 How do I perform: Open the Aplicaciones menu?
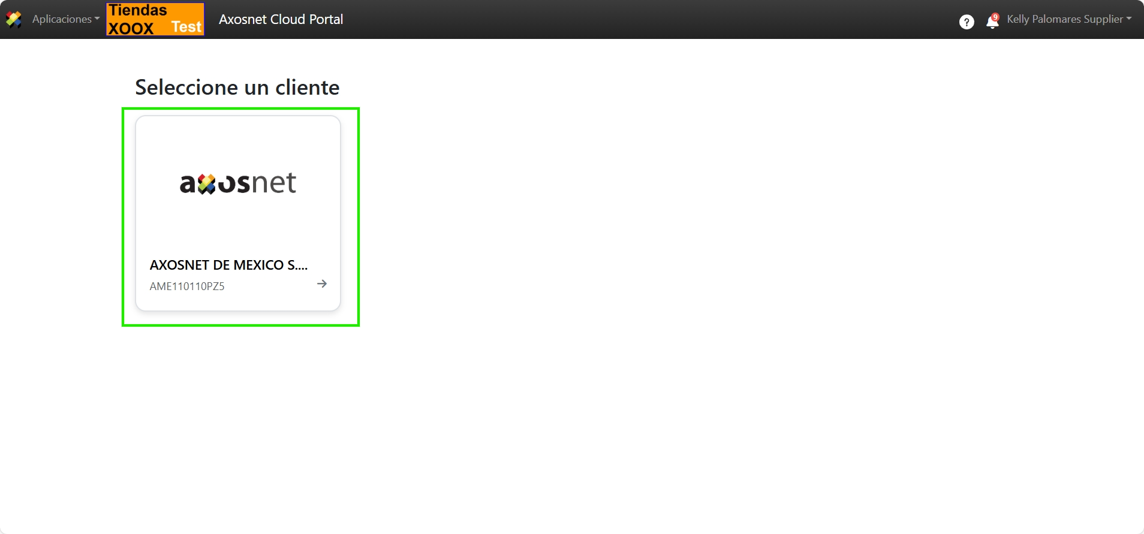66,19
